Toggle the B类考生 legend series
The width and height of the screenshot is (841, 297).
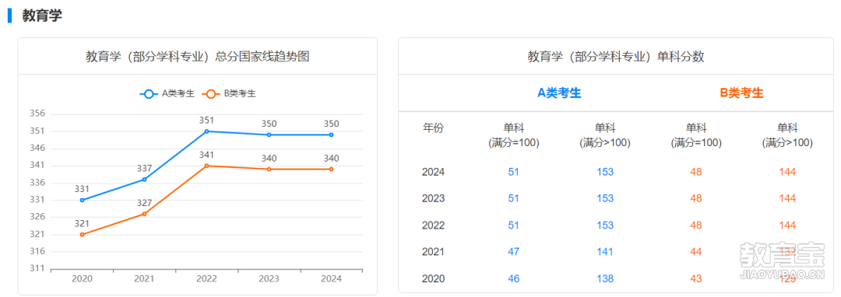coord(229,93)
